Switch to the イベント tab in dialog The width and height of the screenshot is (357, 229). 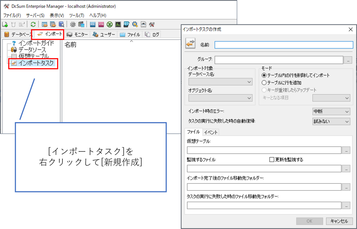[x=211, y=132]
